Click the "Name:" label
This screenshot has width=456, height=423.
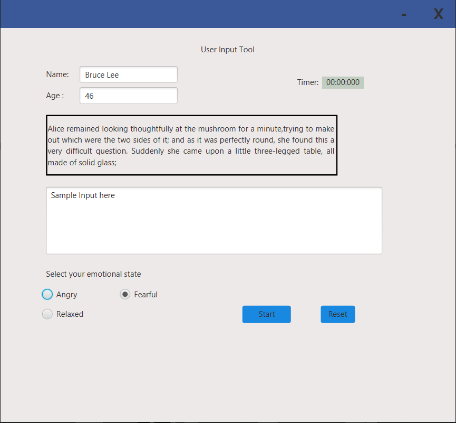click(57, 74)
